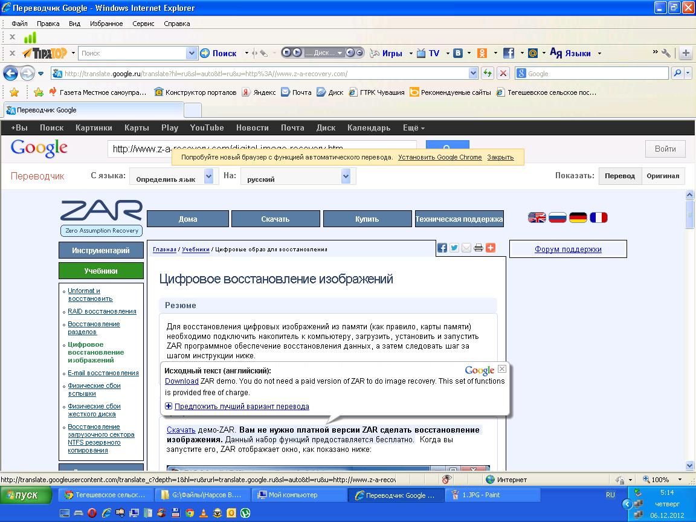Switch to '1.JPG - Paint' taskbar window
The height and width of the screenshot is (522, 696).
click(x=492, y=495)
